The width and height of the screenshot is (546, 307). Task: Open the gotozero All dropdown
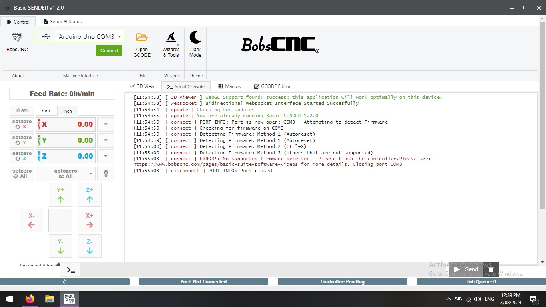coord(66,173)
